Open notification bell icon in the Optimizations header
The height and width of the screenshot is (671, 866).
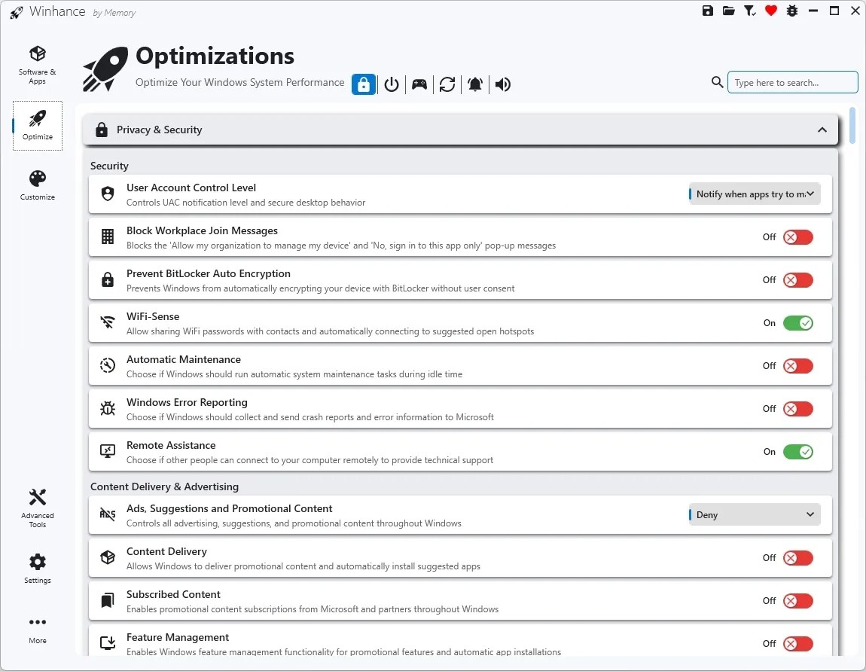pyautogui.click(x=474, y=84)
